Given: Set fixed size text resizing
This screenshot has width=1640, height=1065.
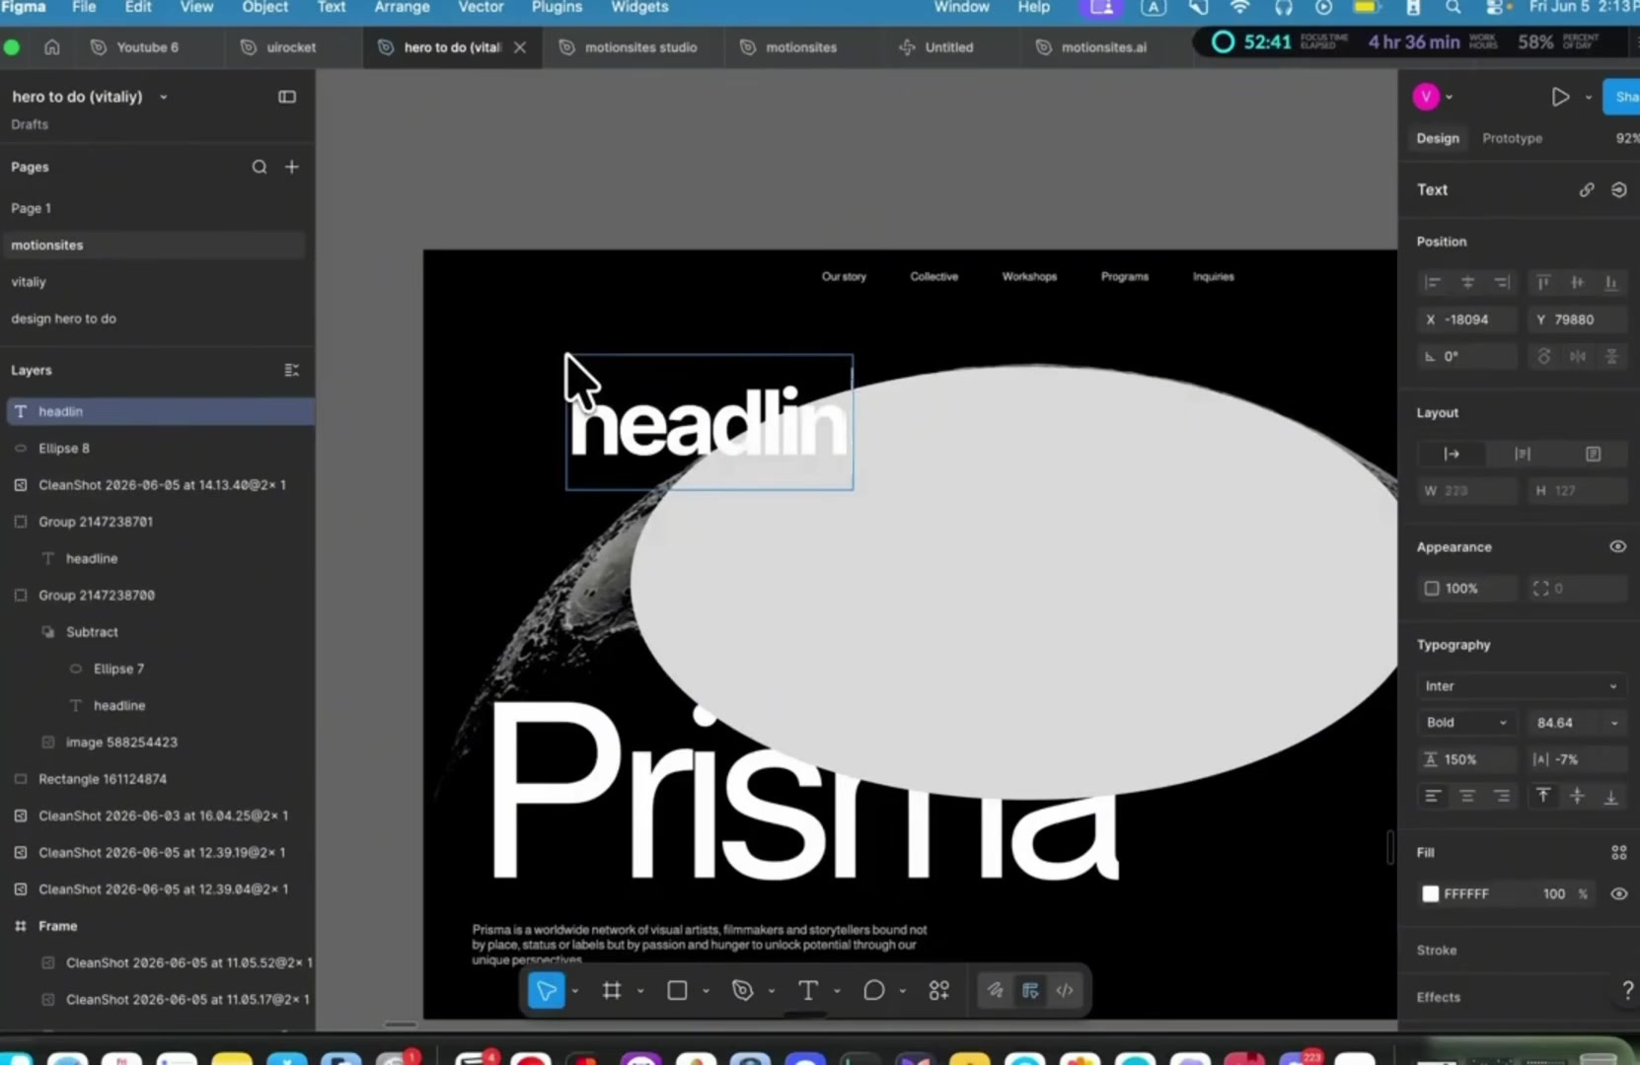Looking at the screenshot, I should (x=1593, y=454).
